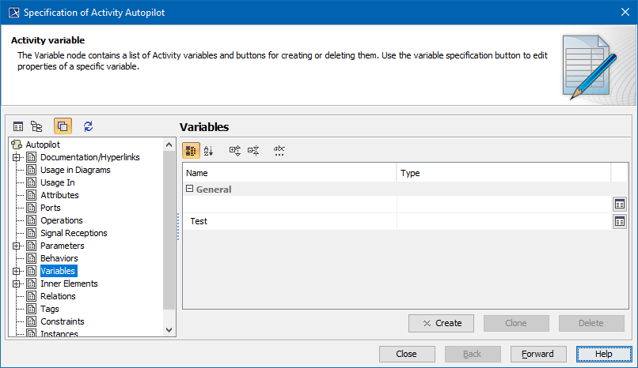This screenshot has width=638, height=368.
Task: Click the abc full-types display icon
Action: [279, 150]
